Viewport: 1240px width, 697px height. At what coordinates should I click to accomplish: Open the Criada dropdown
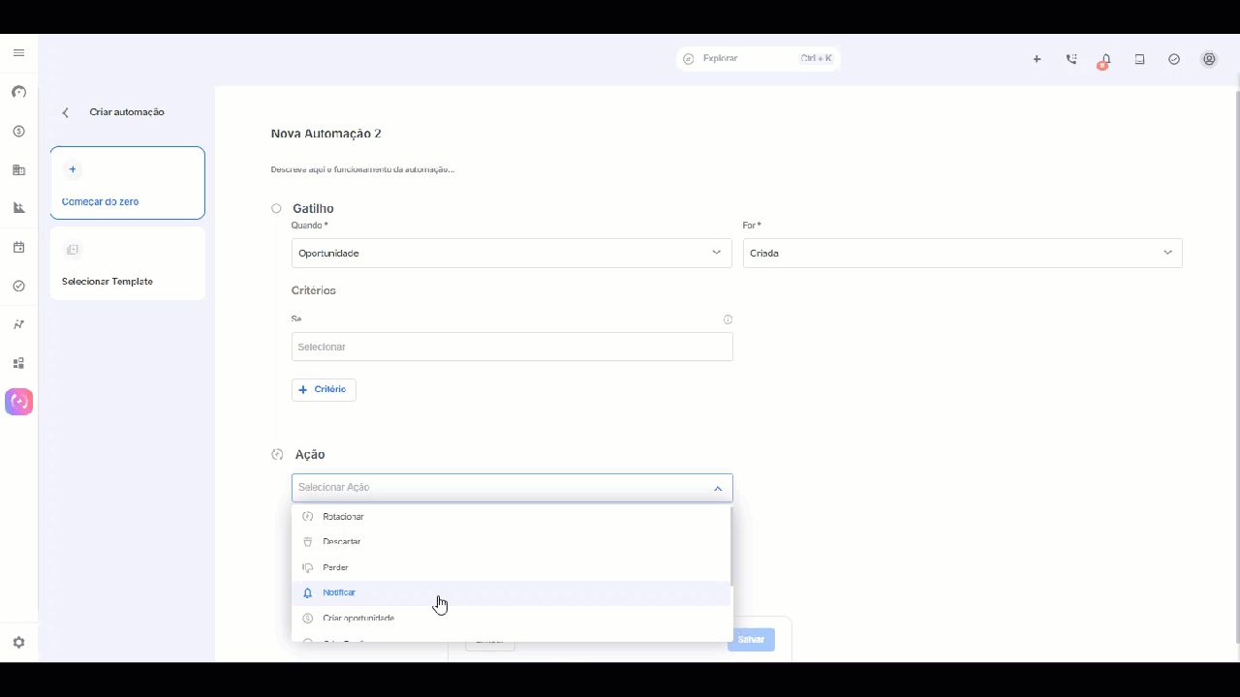click(x=962, y=253)
